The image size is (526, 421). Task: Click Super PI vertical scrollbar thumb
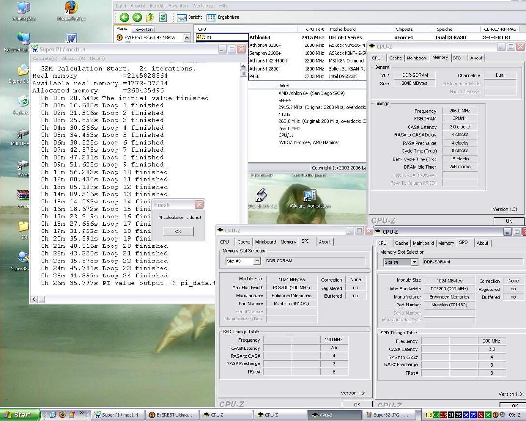point(243,73)
